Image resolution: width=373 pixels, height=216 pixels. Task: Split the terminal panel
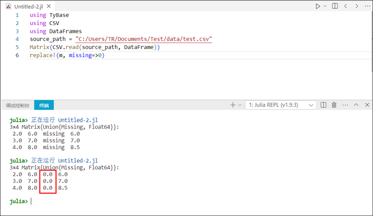click(323, 105)
